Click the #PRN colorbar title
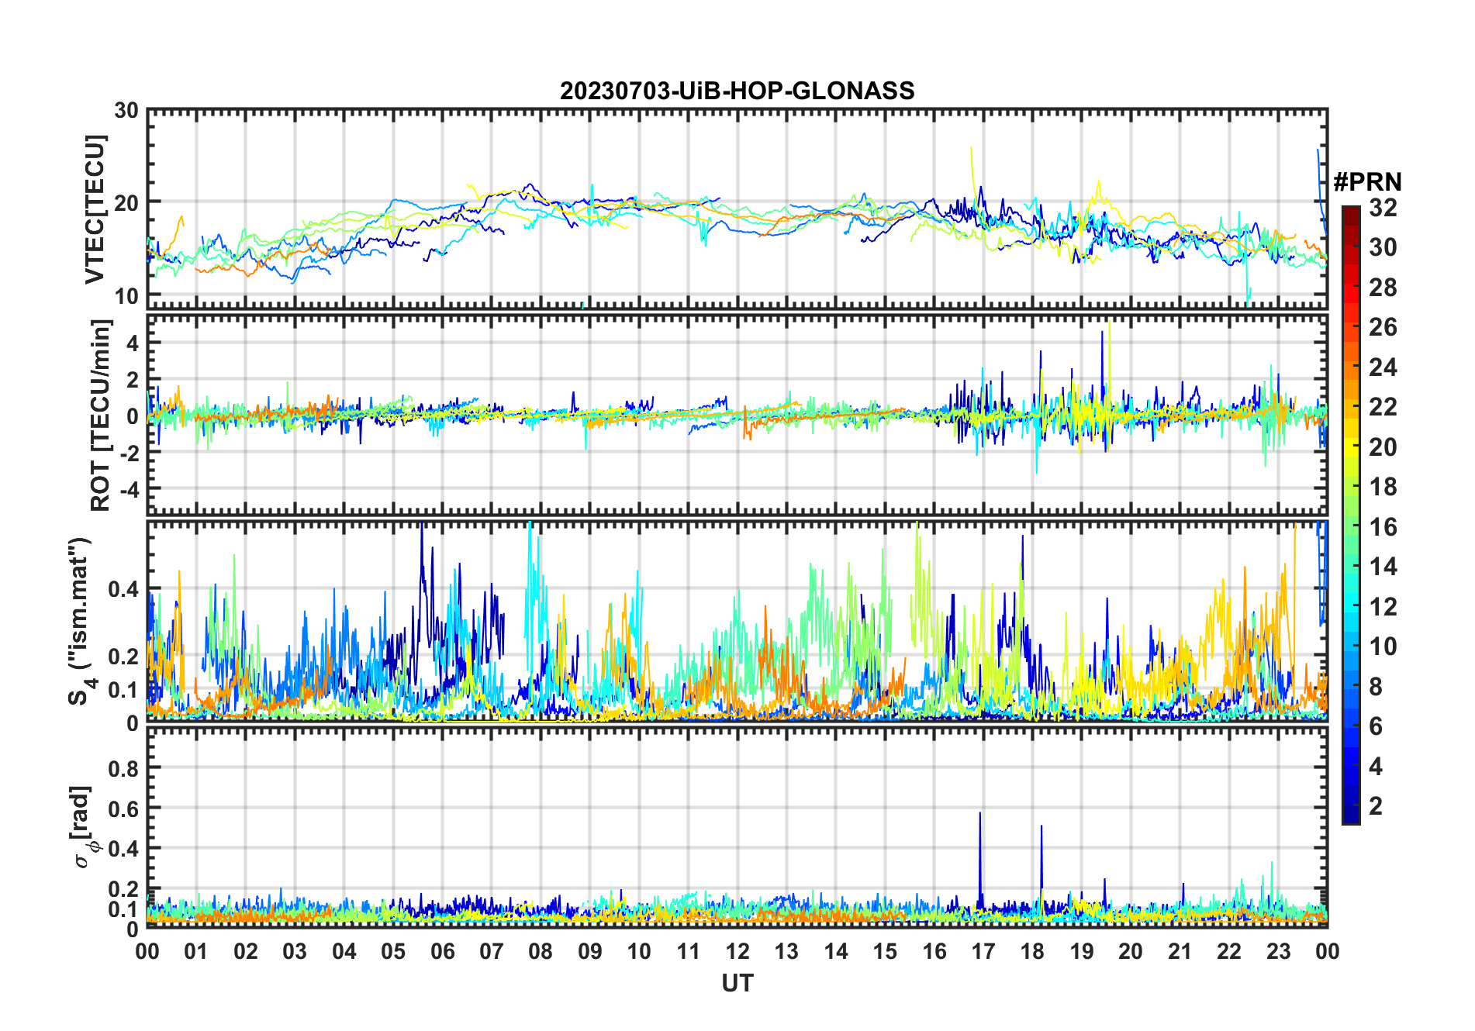 (x=1367, y=182)
